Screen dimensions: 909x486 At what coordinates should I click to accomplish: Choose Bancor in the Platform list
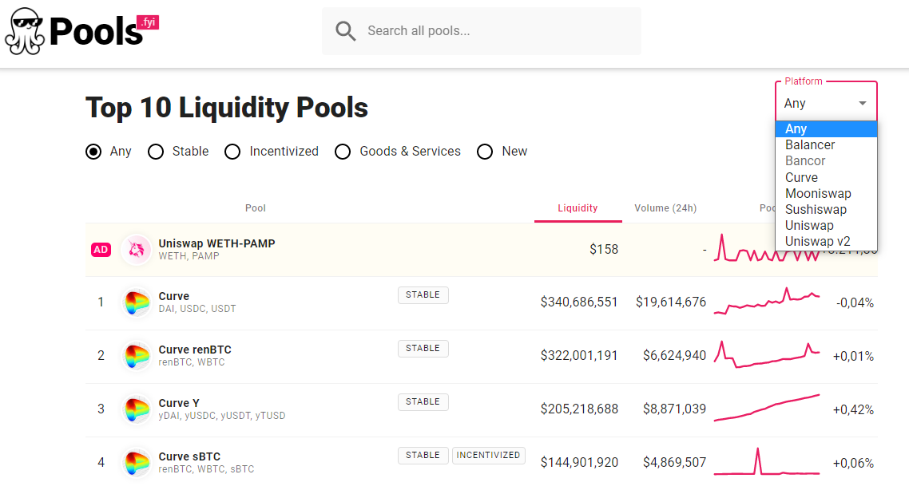[x=826, y=161]
